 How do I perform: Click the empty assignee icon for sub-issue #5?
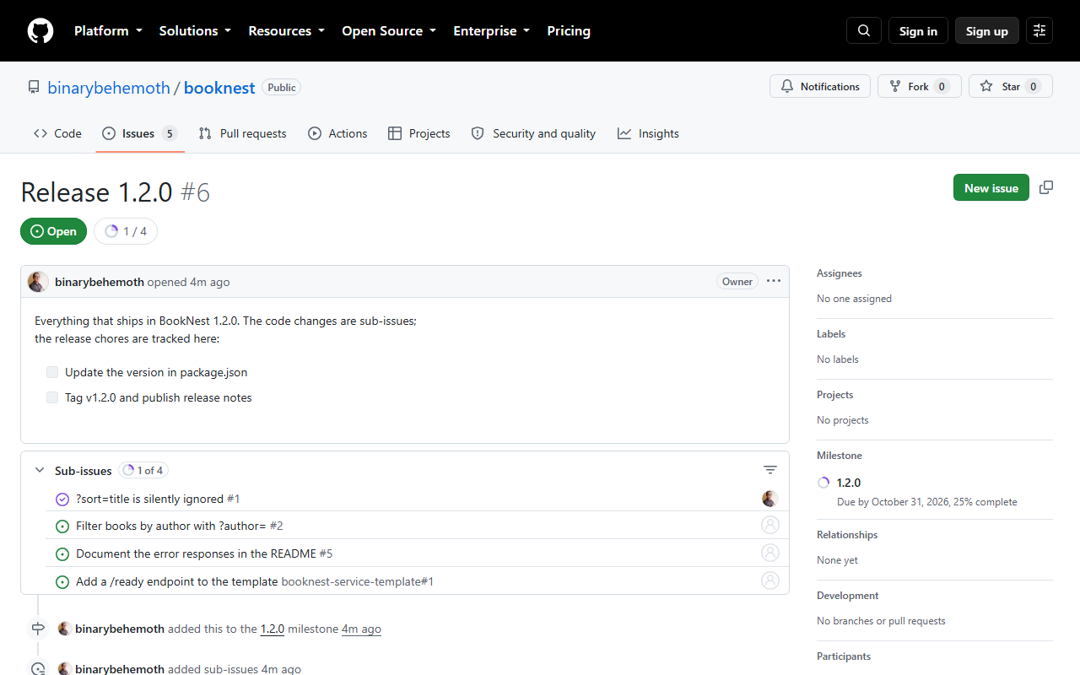click(x=769, y=553)
